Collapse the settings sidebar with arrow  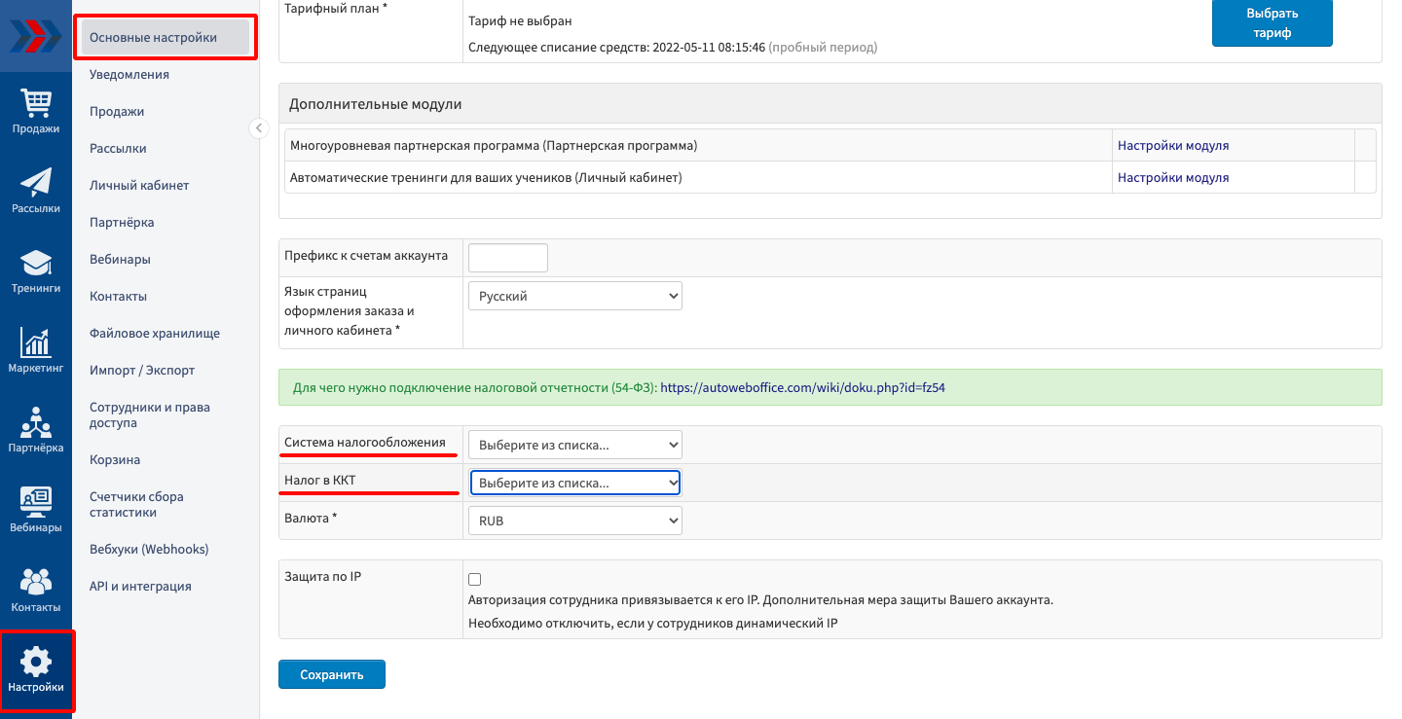259,127
